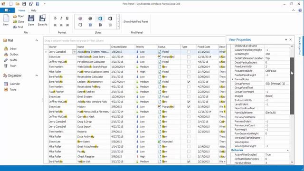Image resolution: width=304 pixels, height=171 pixels.
Task: Collapse the ribbon with the chevron
Action: pyautogui.click(x=294, y=10)
